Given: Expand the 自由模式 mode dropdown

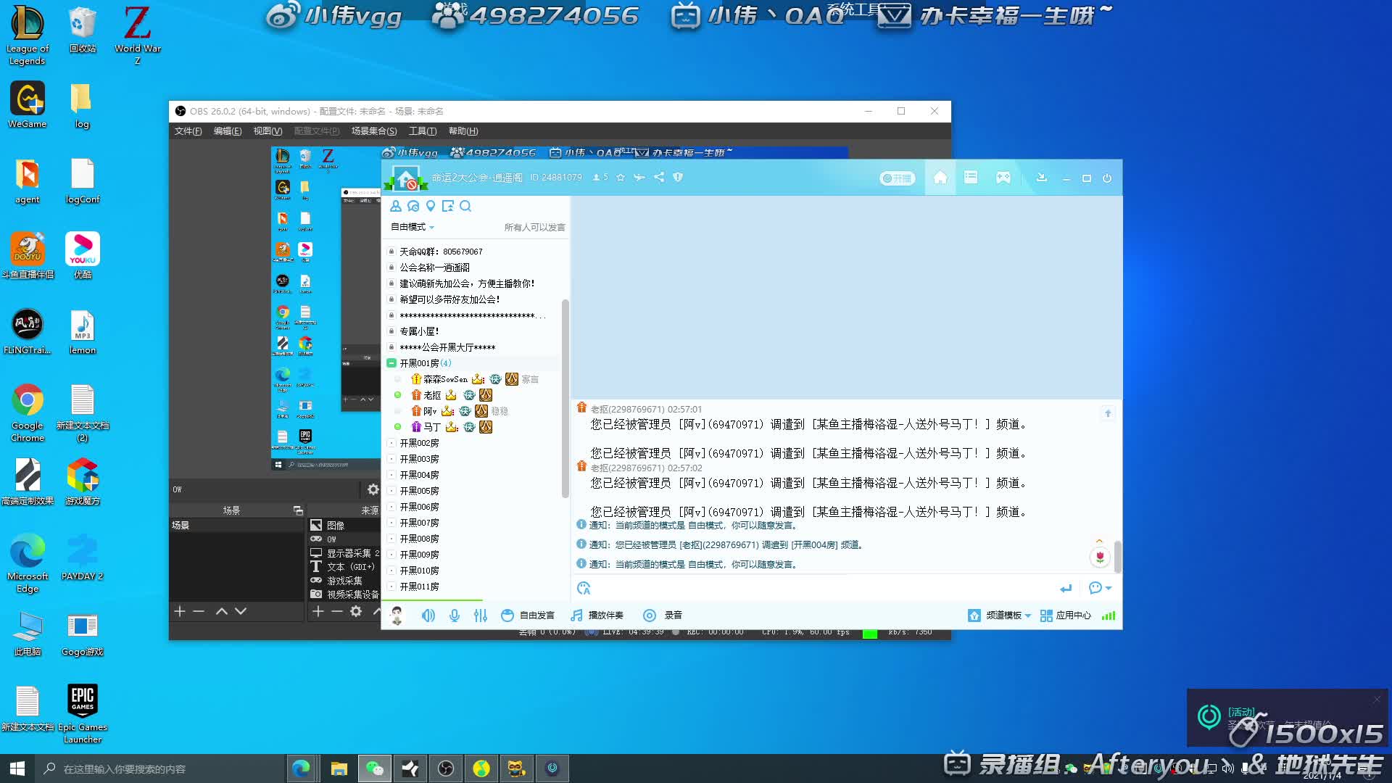Looking at the screenshot, I should 413,227.
